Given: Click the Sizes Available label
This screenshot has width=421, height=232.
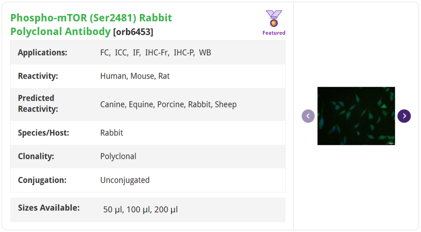Looking at the screenshot, I should (49, 208).
